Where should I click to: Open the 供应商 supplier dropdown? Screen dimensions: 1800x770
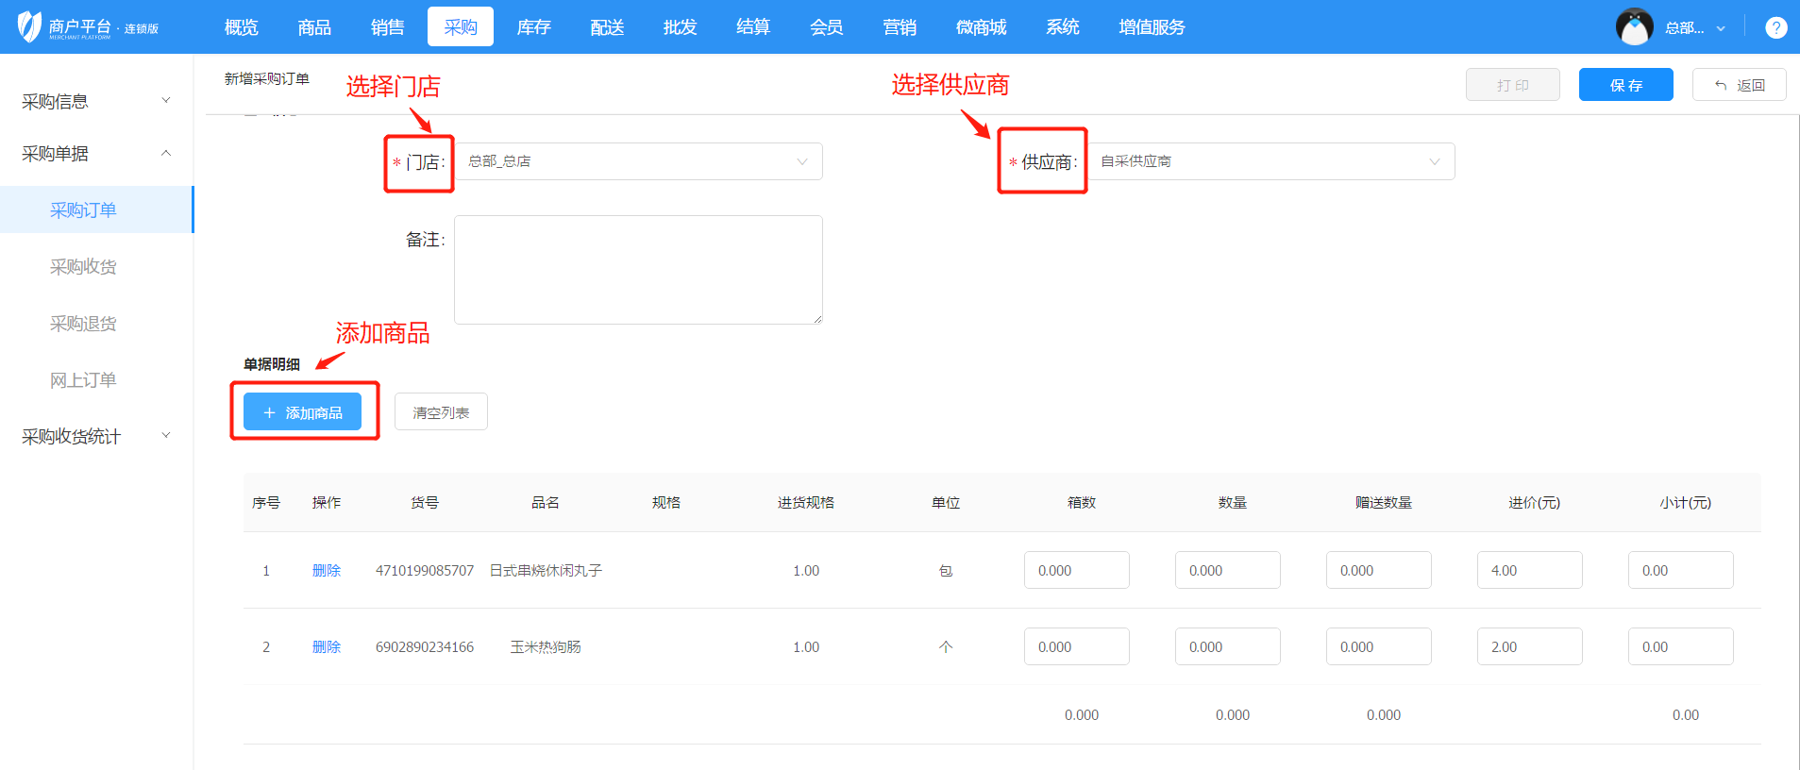click(1271, 161)
